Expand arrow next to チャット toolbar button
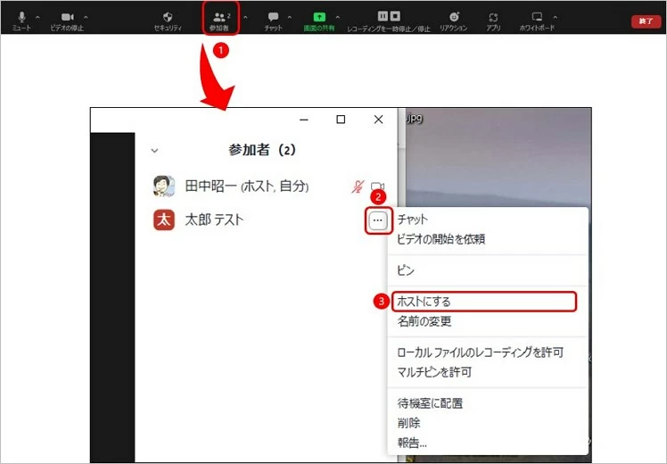This screenshot has width=667, height=464. coord(290,18)
